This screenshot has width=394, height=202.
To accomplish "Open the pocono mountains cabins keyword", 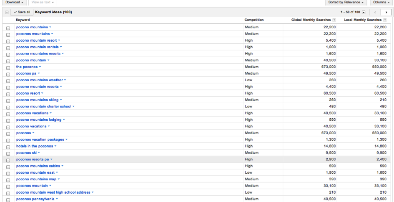I will tap(38, 166).
